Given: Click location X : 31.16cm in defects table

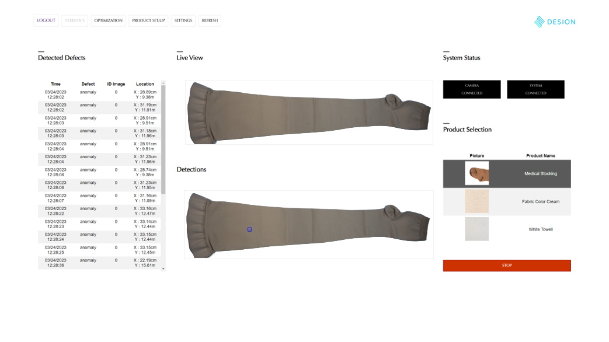Looking at the screenshot, I should point(145,196).
